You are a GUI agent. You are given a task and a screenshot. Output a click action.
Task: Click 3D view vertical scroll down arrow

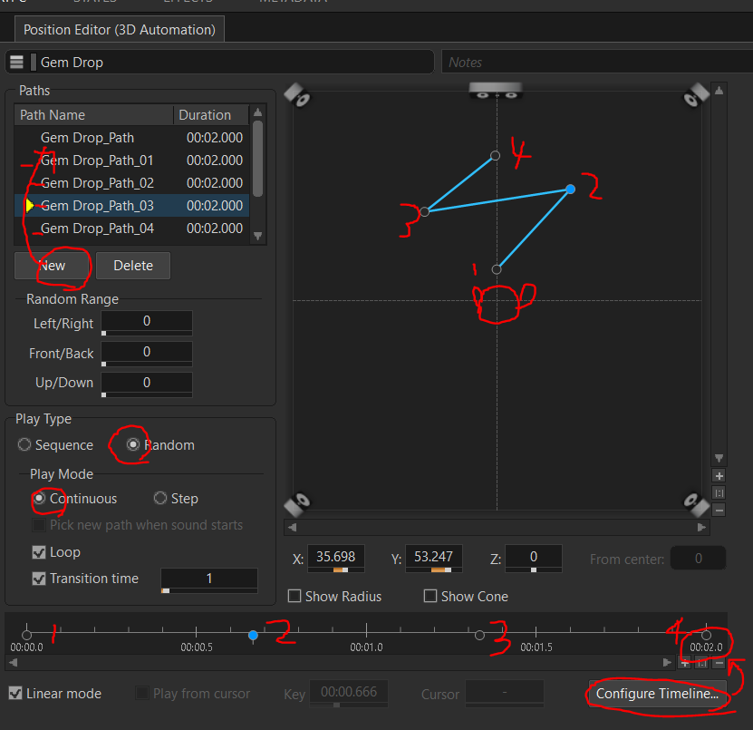coord(719,458)
